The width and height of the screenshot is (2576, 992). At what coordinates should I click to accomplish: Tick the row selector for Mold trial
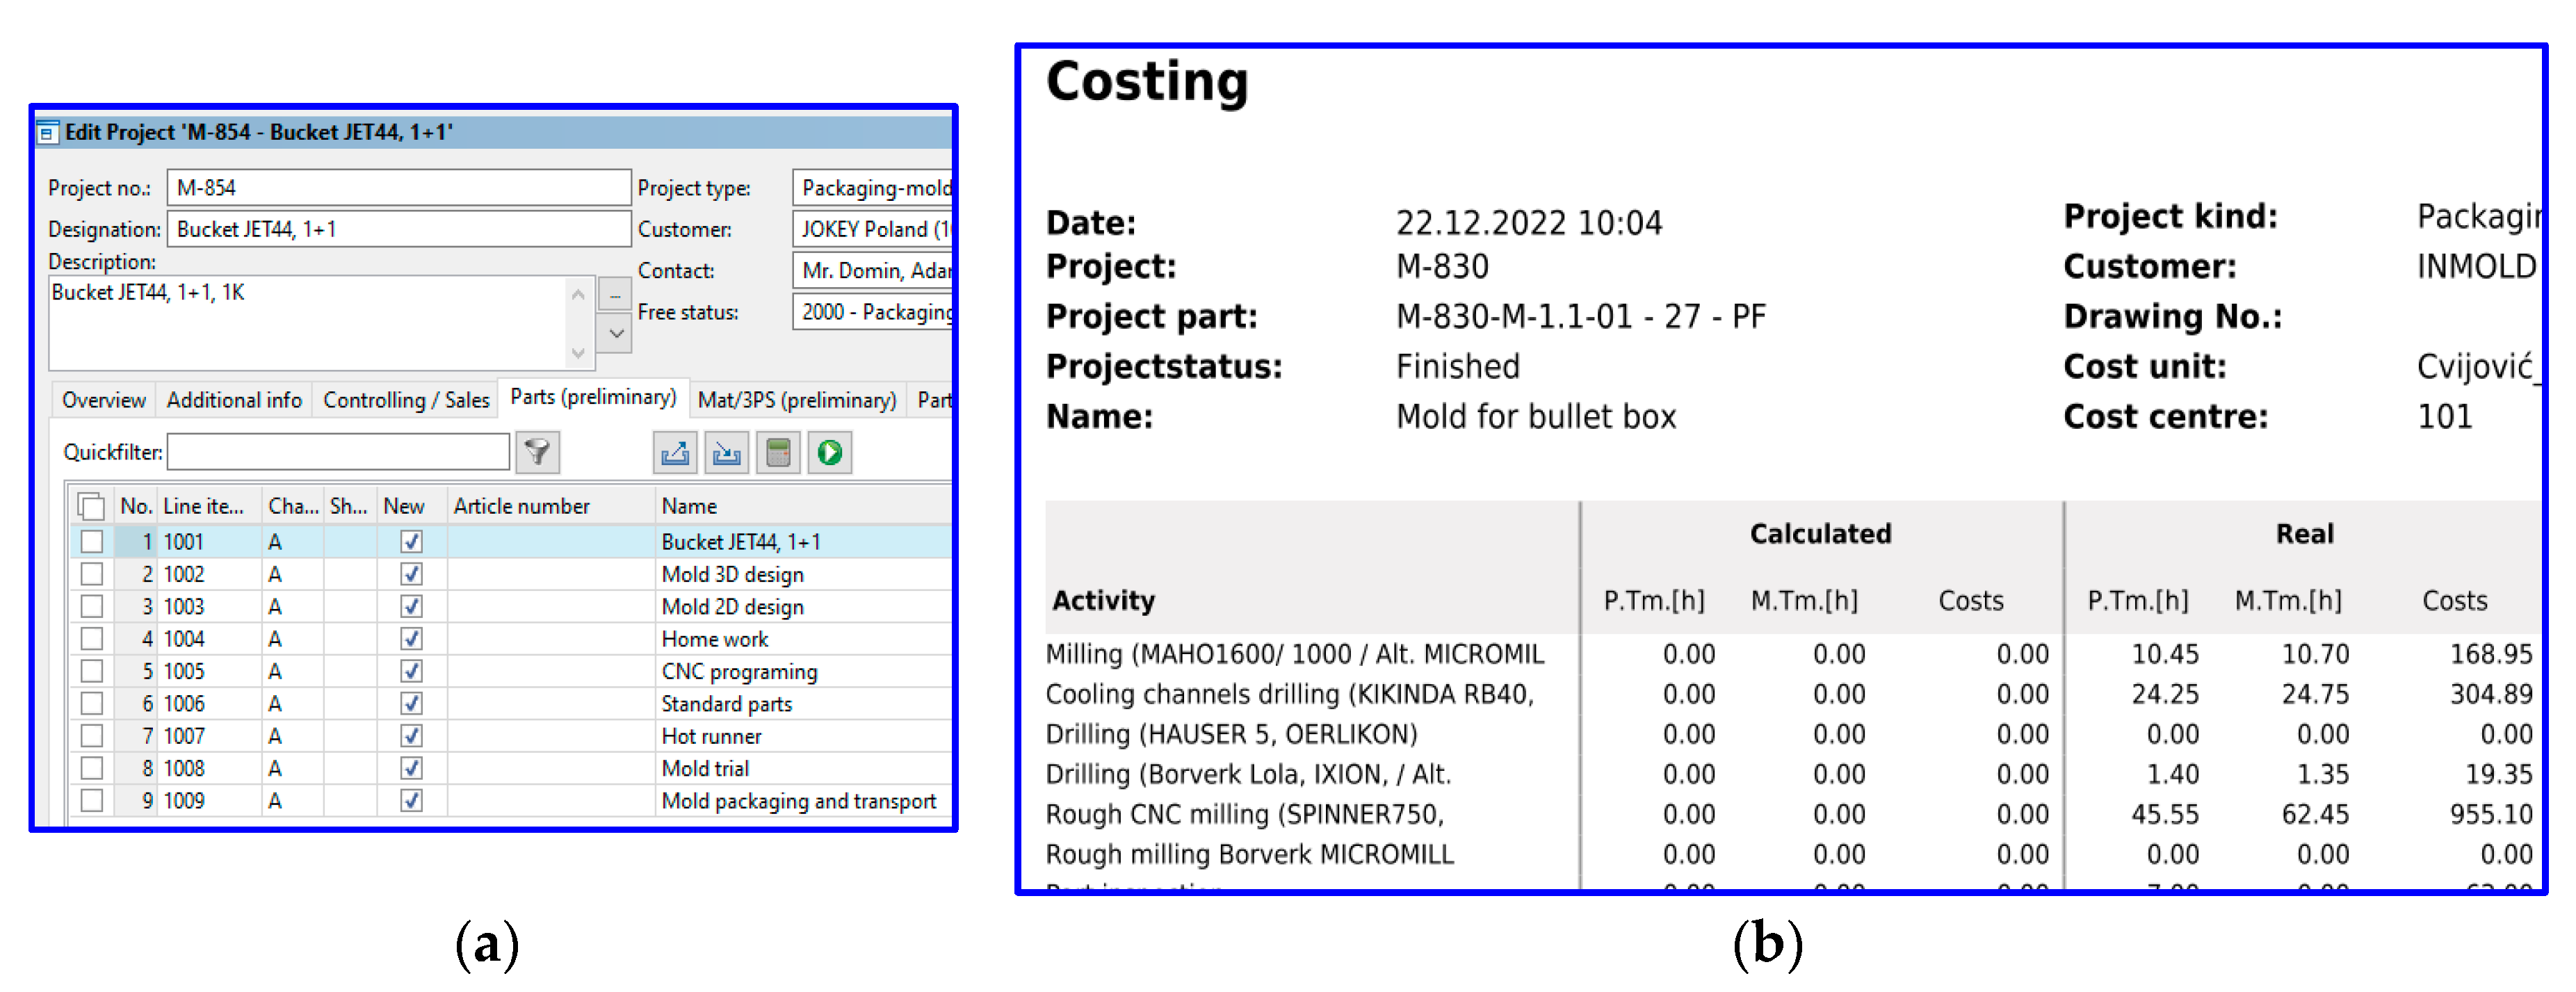(92, 768)
